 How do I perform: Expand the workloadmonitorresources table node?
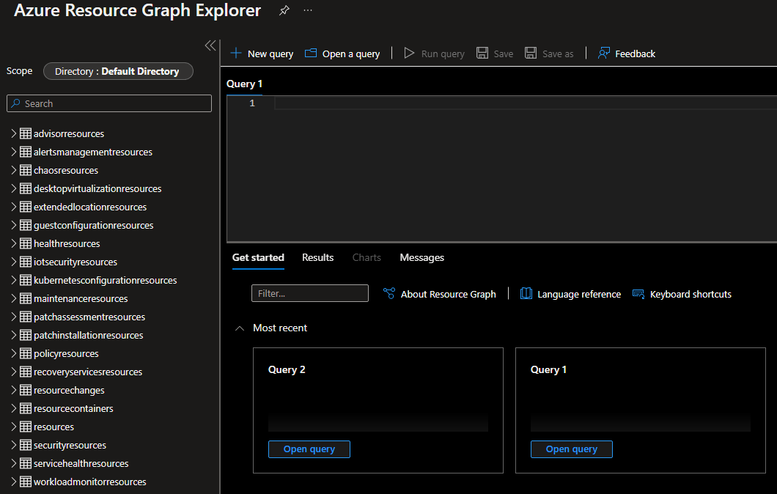pyautogui.click(x=14, y=482)
